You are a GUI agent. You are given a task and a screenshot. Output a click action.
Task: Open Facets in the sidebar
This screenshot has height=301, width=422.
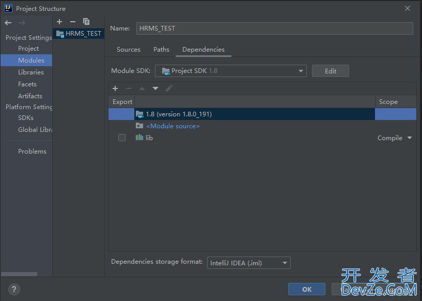(x=27, y=84)
